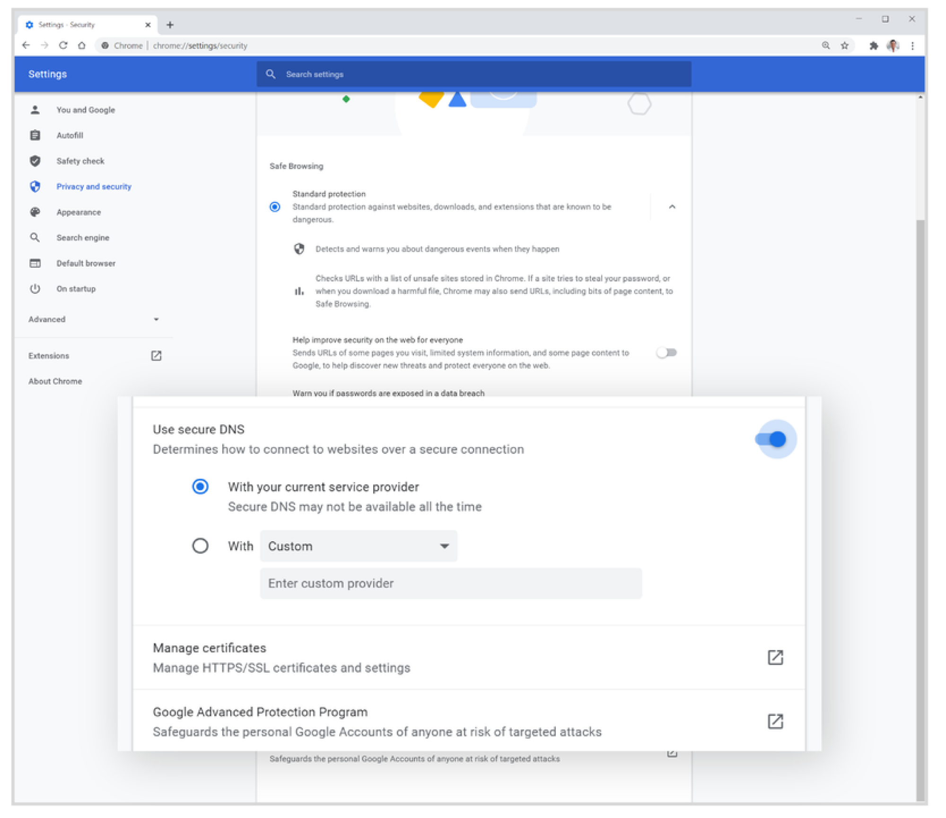Click the Enter custom provider field
Image resolution: width=946 pixels, height=818 pixels.
(x=451, y=583)
